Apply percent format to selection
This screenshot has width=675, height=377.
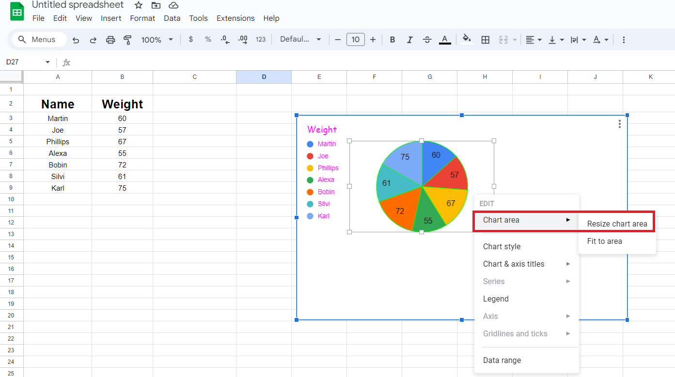(208, 40)
